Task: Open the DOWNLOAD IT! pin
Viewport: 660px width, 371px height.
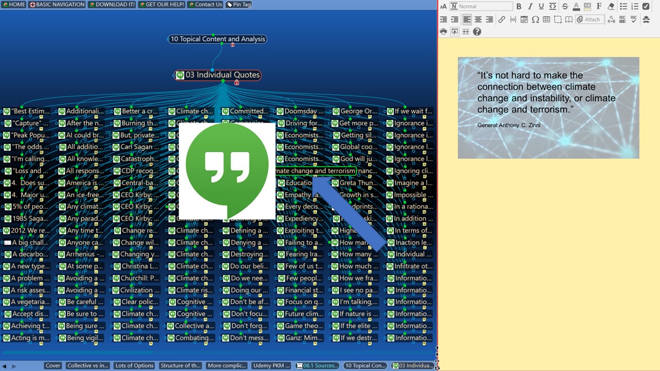Action: 112,5
